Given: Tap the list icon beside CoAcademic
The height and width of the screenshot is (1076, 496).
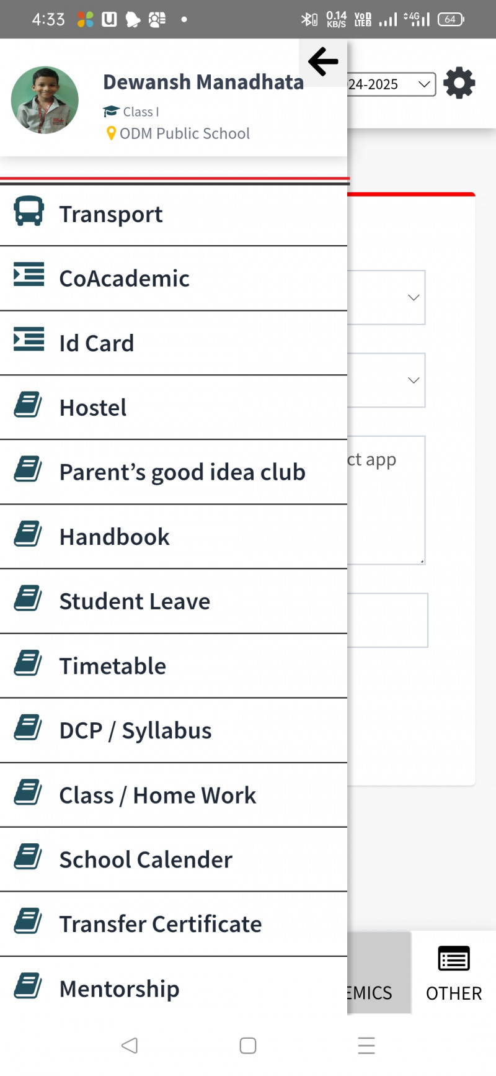Looking at the screenshot, I should 29,274.
